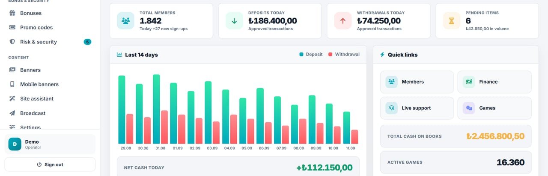The width and height of the screenshot is (548, 176).
Task: Open the Live support quick link
Action: [417, 108]
